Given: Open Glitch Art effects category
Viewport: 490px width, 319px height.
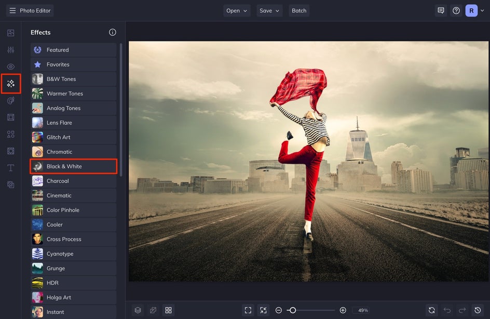Looking at the screenshot, I should [x=73, y=137].
